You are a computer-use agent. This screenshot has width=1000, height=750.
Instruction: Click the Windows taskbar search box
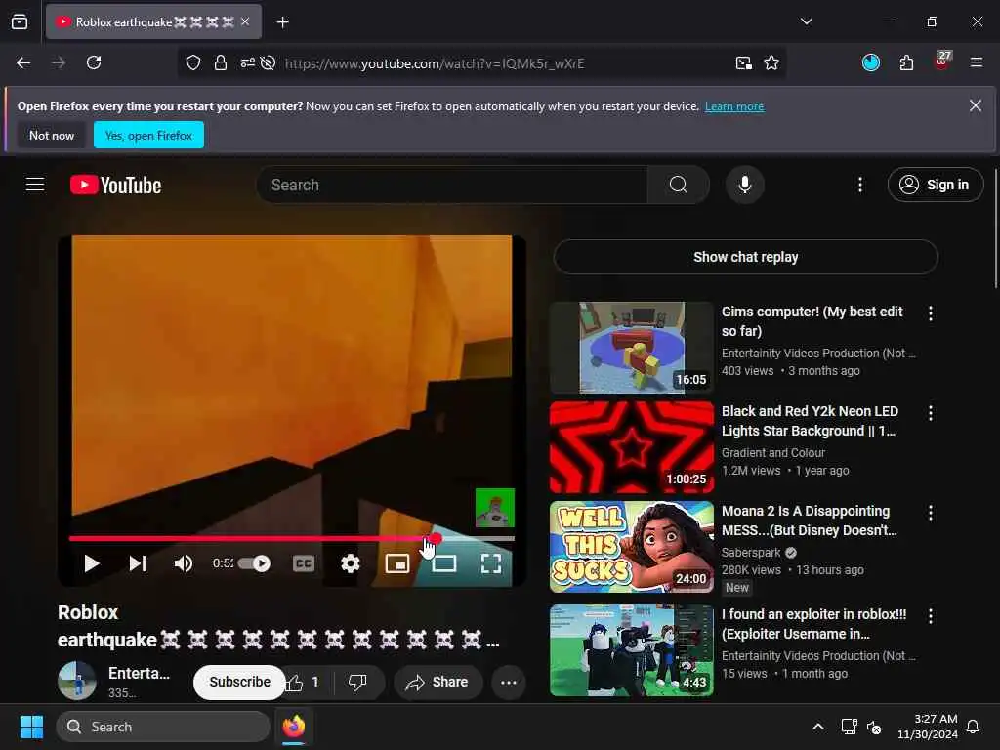coord(163,727)
